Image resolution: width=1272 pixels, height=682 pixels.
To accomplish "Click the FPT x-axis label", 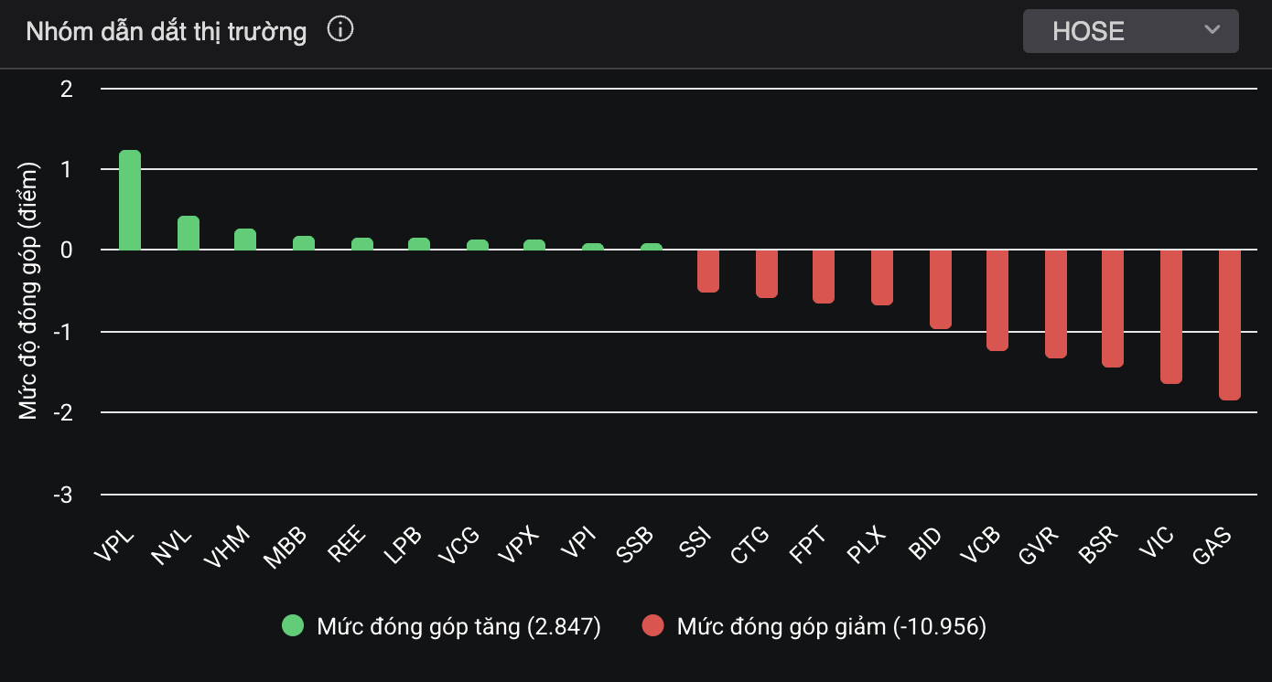I will [x=808, y=547].
